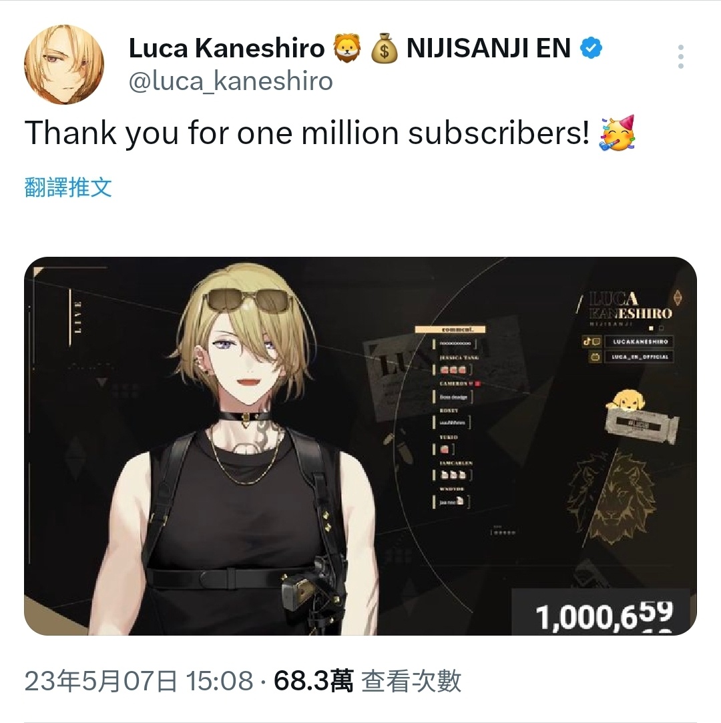This screenshot has height=723, width=721.
Task: Click the TikTok icon in stream overlay
Action: [x=587, y=341]
